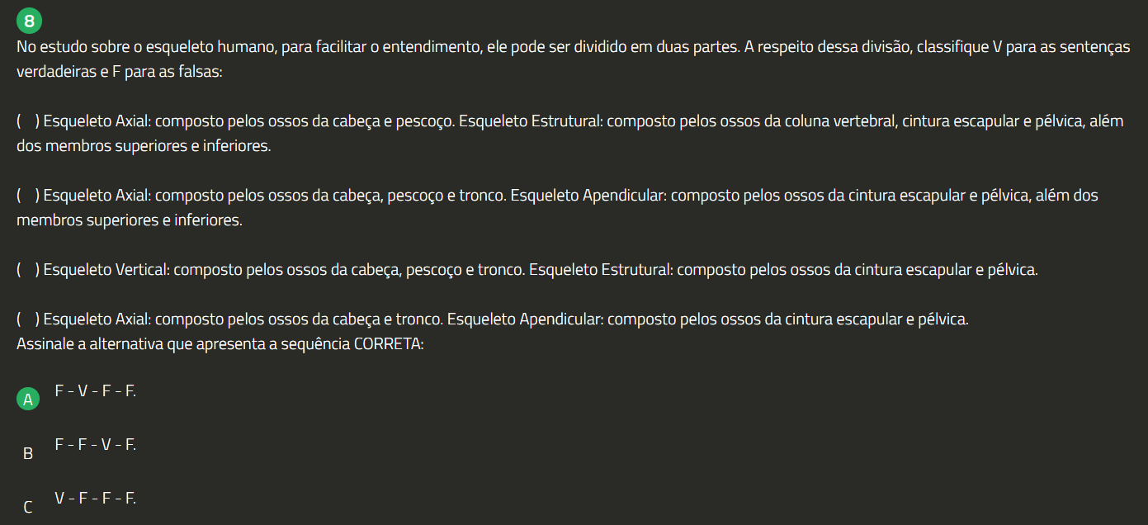Click blank parentheses of first Esqueleto Axial statement
Image resolution: width=1148 pixels, height=525 pixels.
click(x=28, y=121)
